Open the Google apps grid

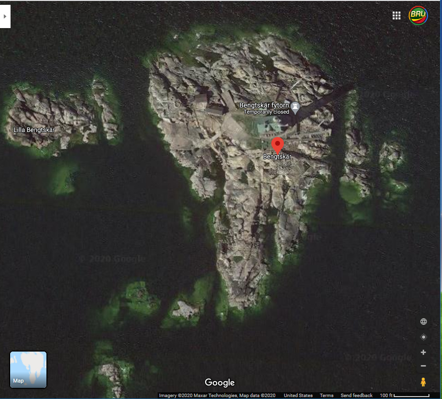click(x=397, y=15)
